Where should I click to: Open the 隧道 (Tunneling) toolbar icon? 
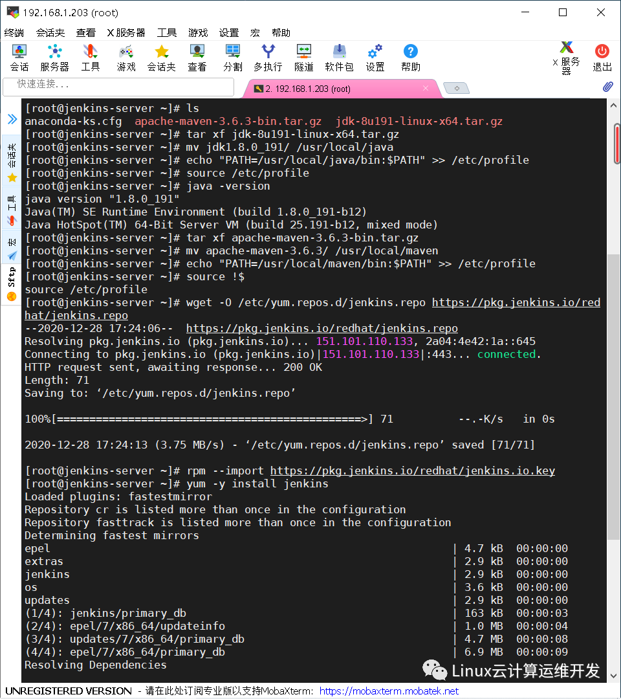[304, 58]
